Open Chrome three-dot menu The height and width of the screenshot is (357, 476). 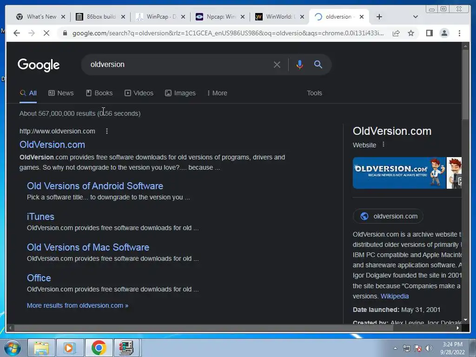tap(459, 33)
